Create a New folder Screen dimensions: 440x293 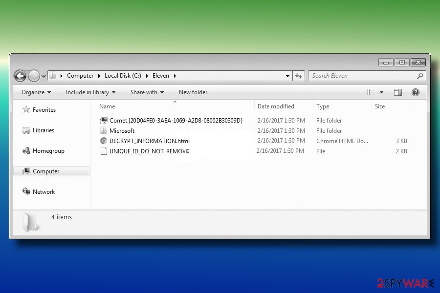193,92
